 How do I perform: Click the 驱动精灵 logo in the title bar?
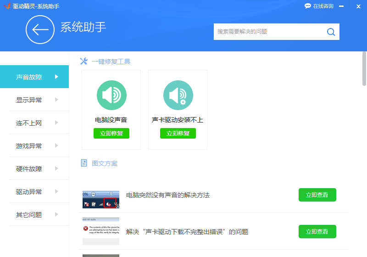click(6, 6)
